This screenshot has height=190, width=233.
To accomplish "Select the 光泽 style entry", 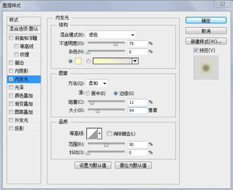I will pos(19,87).
